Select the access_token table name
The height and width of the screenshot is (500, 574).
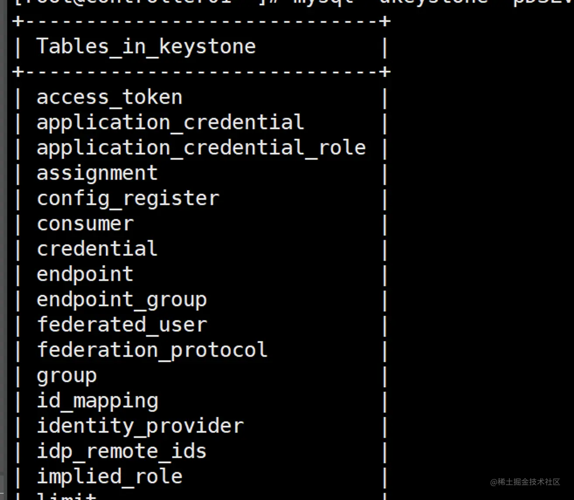(109, 97)
